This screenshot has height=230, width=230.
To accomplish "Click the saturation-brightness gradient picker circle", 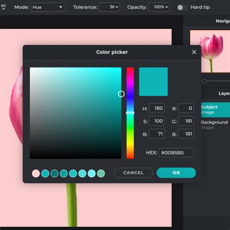I will (x=121, y=94).
